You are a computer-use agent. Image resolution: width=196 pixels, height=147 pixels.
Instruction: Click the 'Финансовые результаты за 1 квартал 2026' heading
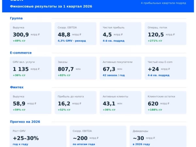[51, 7]
